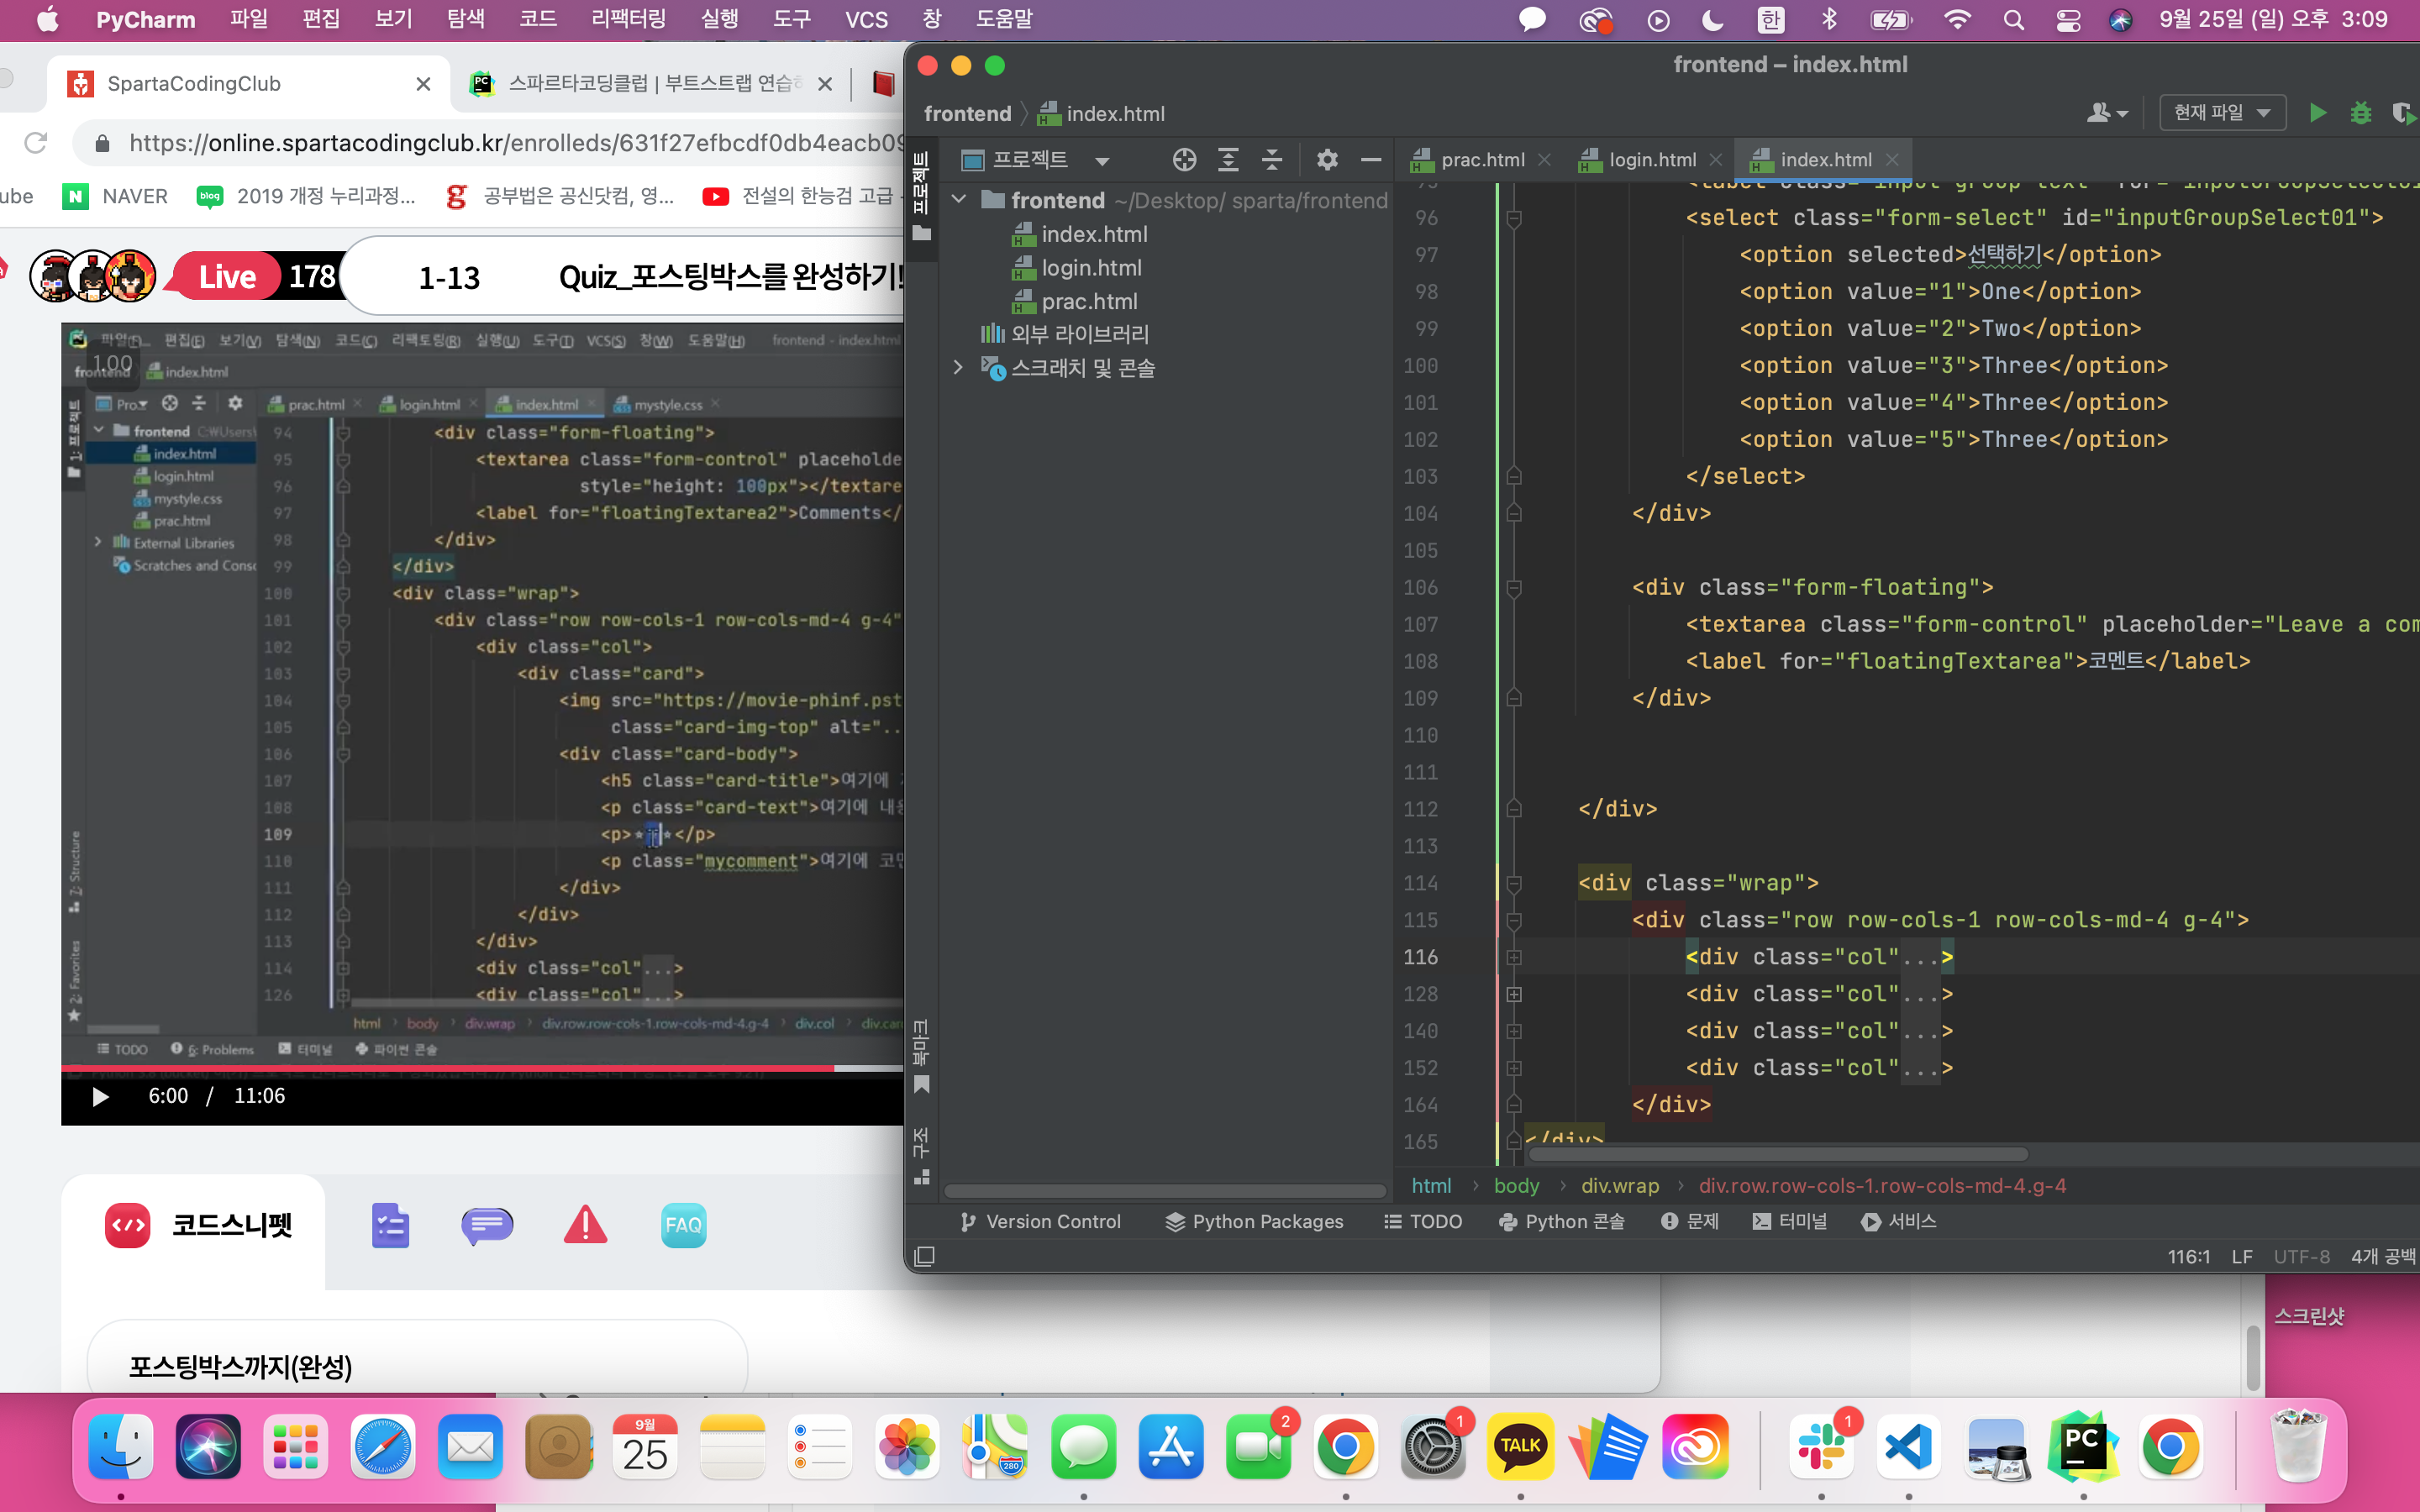Image resolution: width=2420 pixels, height=1512 pixels.
Task: Open Structure side panel in PyCharm
Action: click(x=921, y=1156)
